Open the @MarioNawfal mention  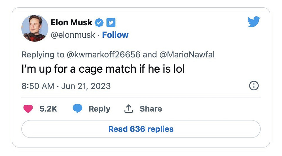tap(187, 54)
